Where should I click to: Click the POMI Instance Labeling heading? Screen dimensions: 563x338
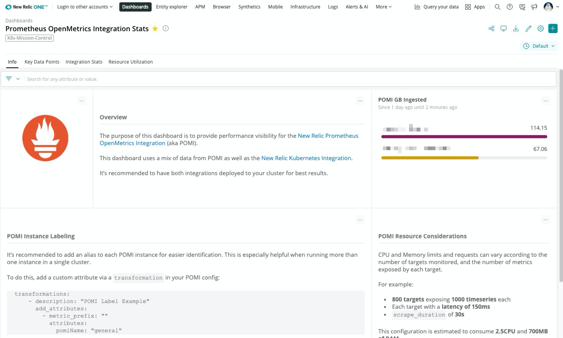coord(41,236)
